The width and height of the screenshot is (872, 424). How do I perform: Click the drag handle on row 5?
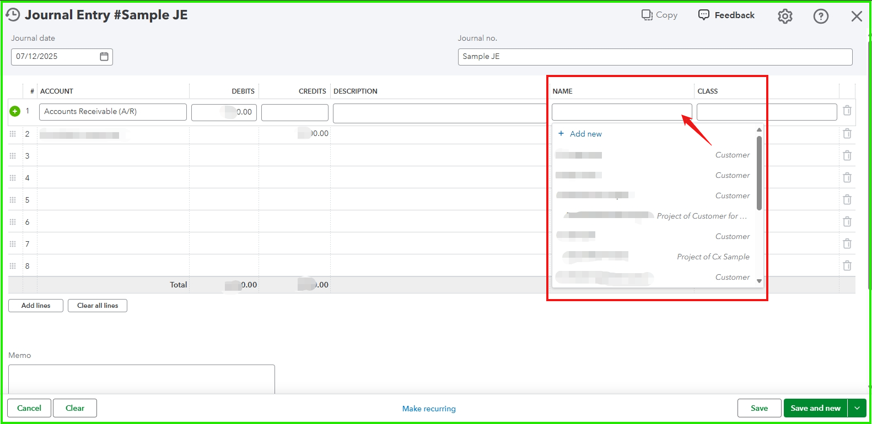click(x=13, y=200)
